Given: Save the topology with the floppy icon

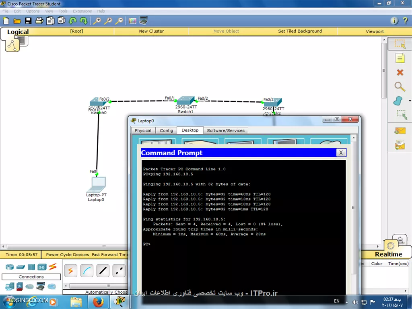Looking at the screenshot, I should pyautogui.click(x=28, y=21).
